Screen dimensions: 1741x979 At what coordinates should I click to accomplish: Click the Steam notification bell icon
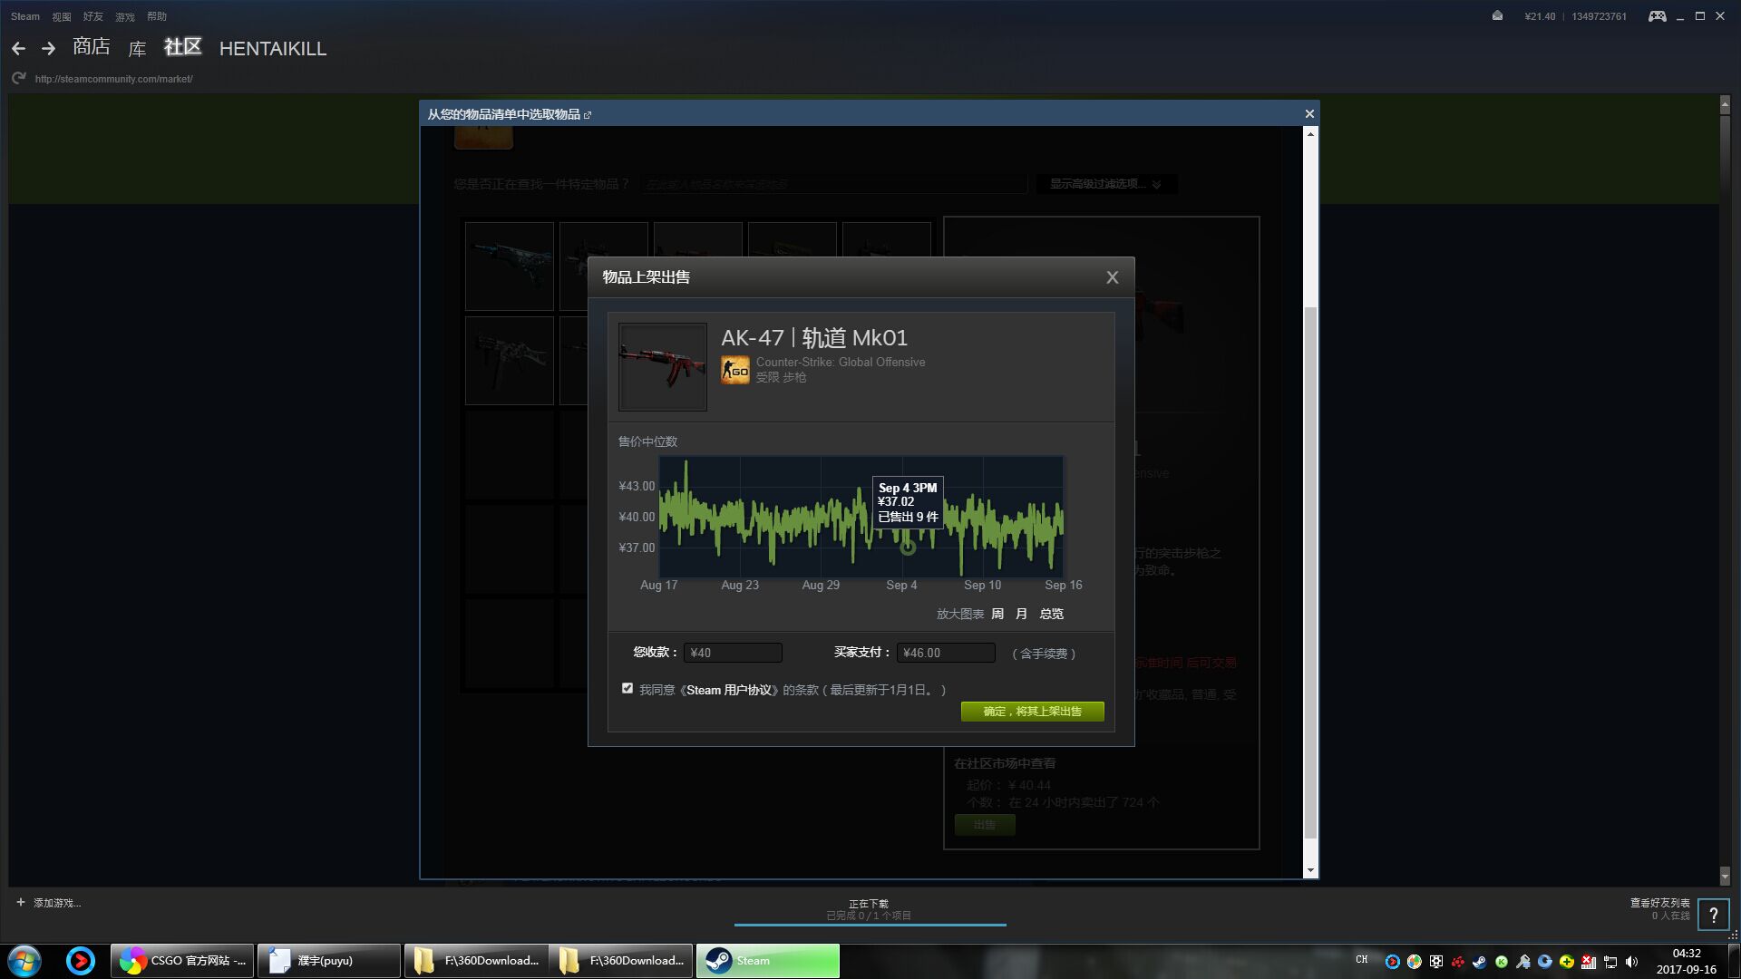1498,15
